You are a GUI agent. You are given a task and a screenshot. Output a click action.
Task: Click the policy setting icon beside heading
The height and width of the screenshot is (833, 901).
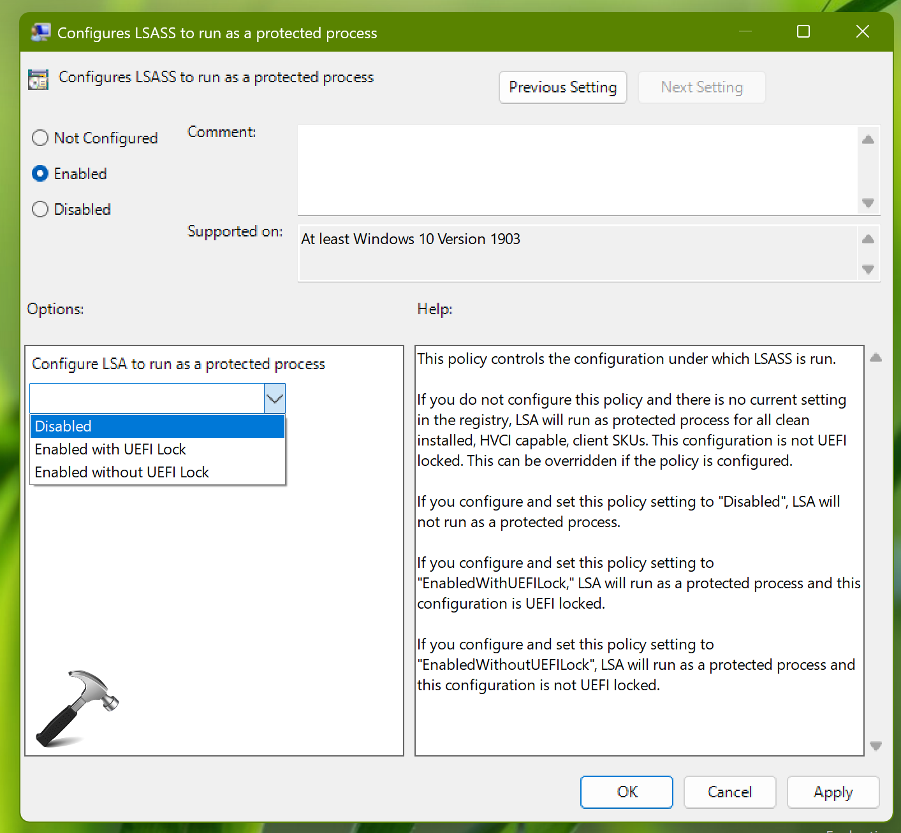[38, 79]
